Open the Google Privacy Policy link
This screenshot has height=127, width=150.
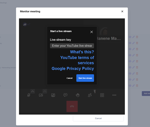73,69
